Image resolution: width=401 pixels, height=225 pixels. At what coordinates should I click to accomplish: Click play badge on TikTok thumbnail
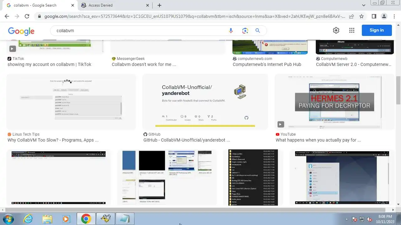[x=12, y=48]
